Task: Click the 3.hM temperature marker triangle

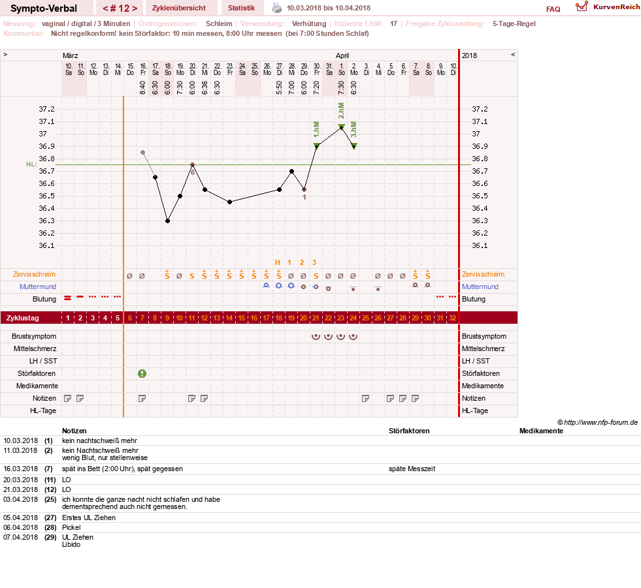Action: (354, 146)
